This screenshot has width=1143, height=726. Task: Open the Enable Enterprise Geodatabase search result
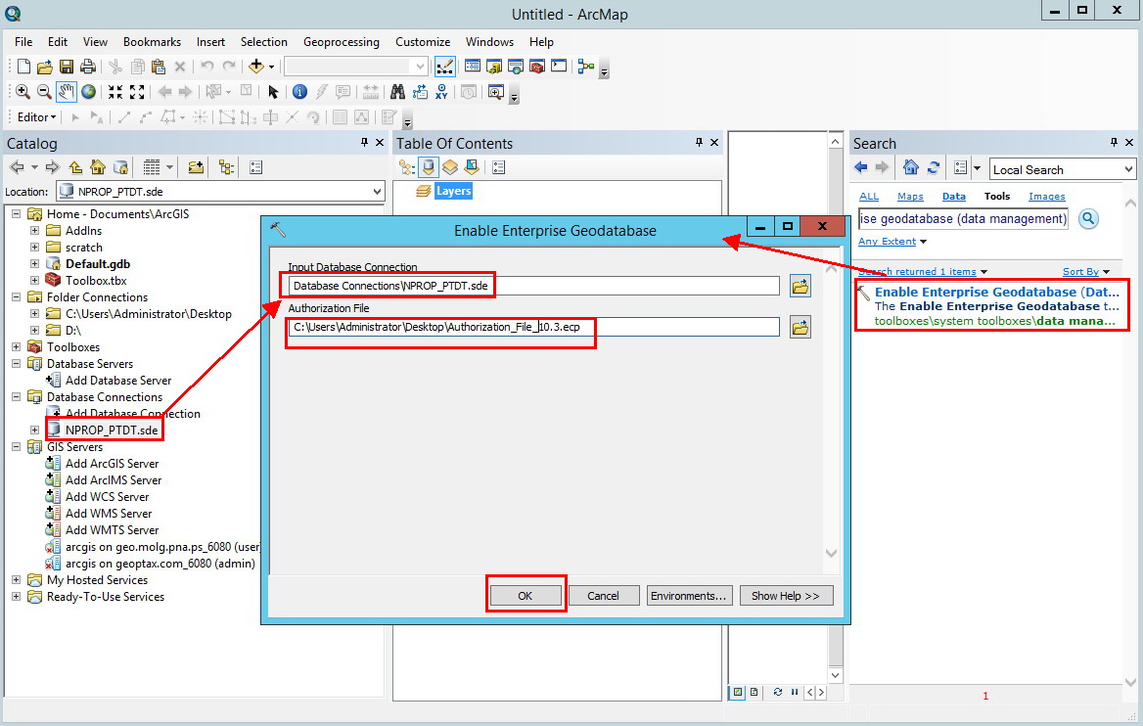pyautogui.click(x=996, y=293)
